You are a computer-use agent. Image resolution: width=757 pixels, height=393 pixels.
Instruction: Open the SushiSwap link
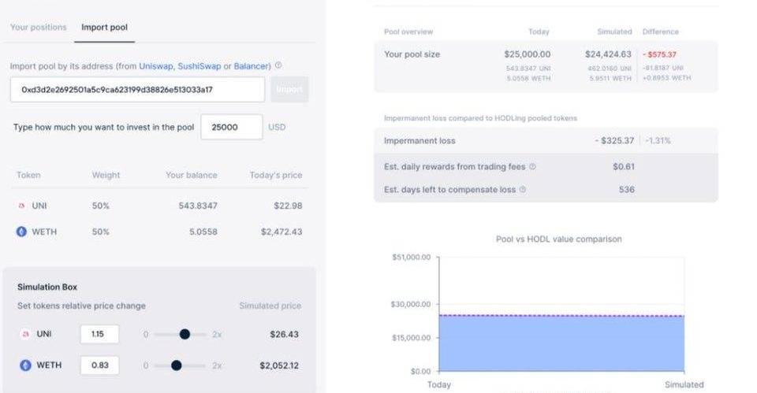(199, 66)
